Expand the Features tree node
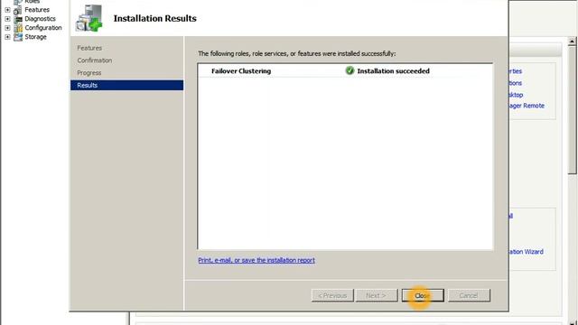Screen dimensions: 578x325 (x=7, y=10)
